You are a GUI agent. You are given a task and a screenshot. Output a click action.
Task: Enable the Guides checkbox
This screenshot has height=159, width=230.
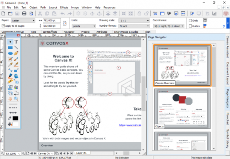point(191,26)
